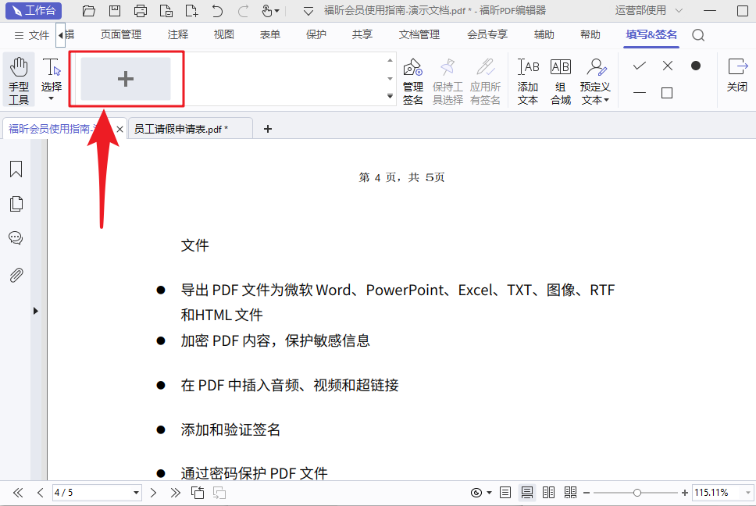Image resolution: width=756 pixels, height=506 pixels.
Task: Choose the Add Text (添加文本) tool
Action: 528,80
